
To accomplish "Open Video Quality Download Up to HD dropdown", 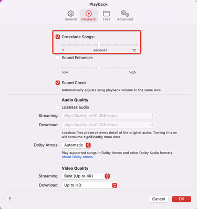I will (89, 185).
